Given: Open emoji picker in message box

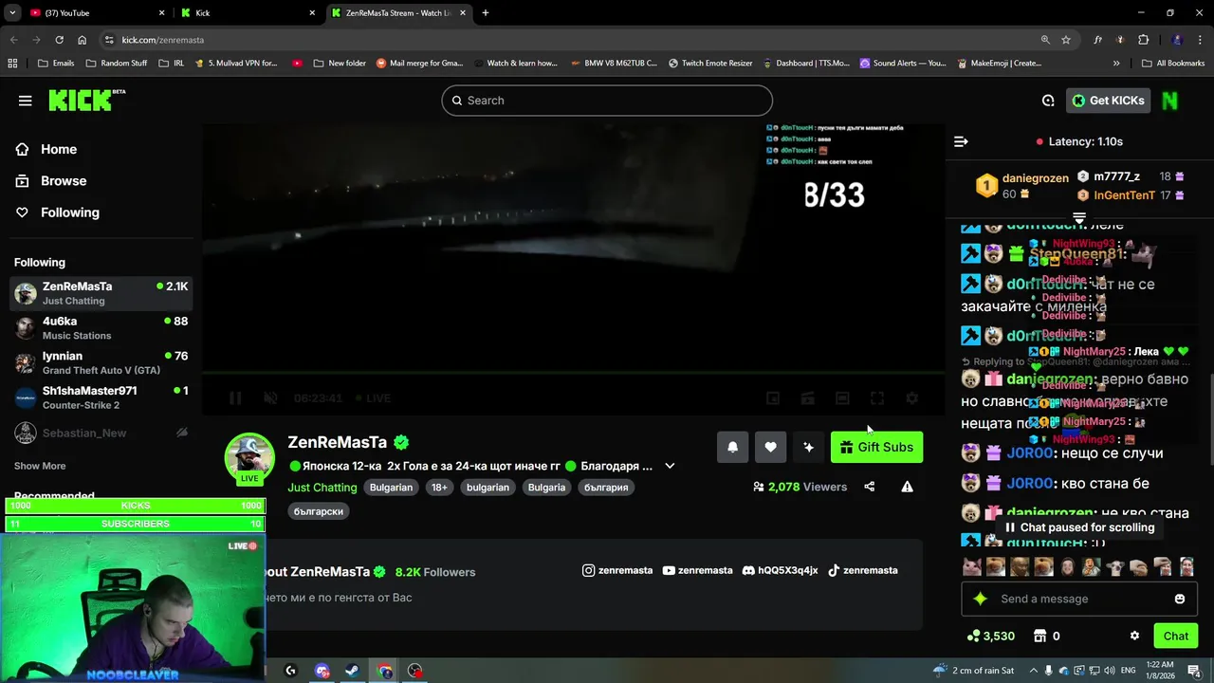Looking at the screenshot, I should [1180, 599].
